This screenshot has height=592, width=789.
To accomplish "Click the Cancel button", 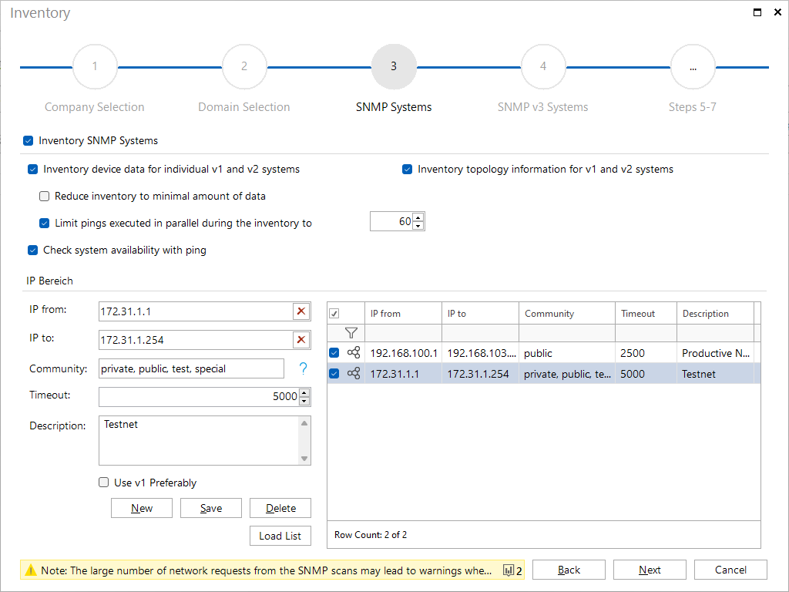I will 730,570.
